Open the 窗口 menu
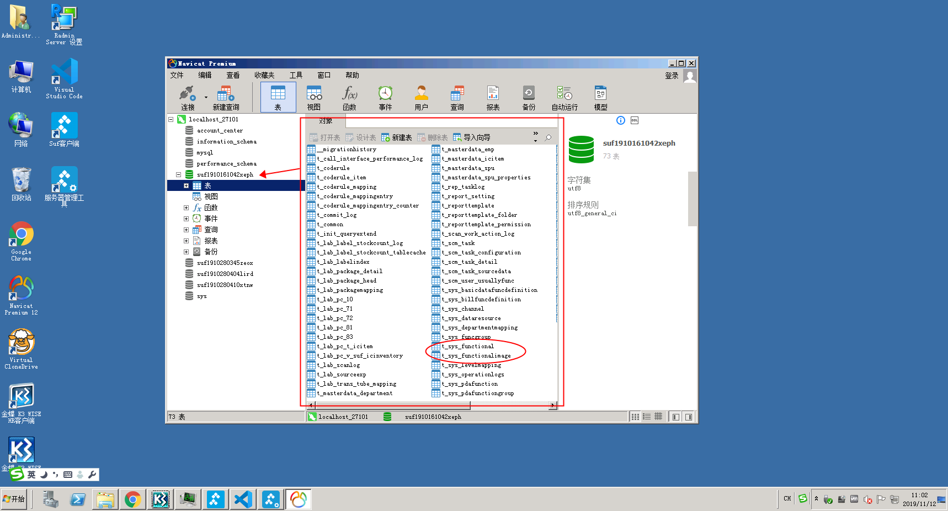 coord(324,76)
